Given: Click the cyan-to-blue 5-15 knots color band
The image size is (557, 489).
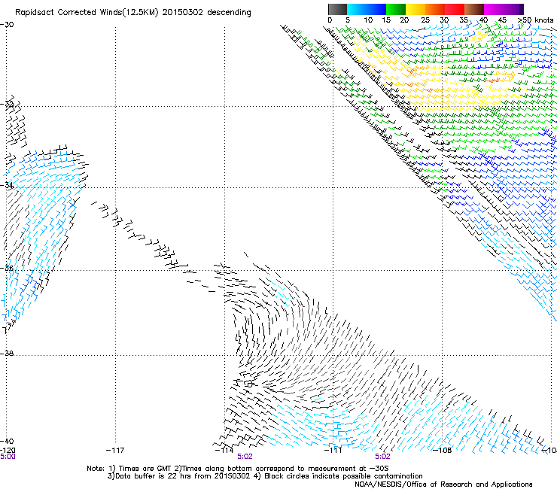Looking at the screenshot, I should 367,9.
